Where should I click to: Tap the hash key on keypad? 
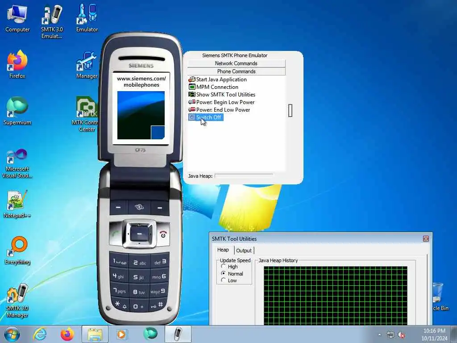[x=158, y=305]
